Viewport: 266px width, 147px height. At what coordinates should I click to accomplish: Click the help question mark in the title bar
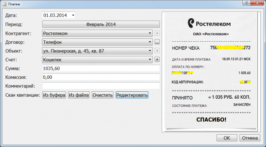(246, 3)
